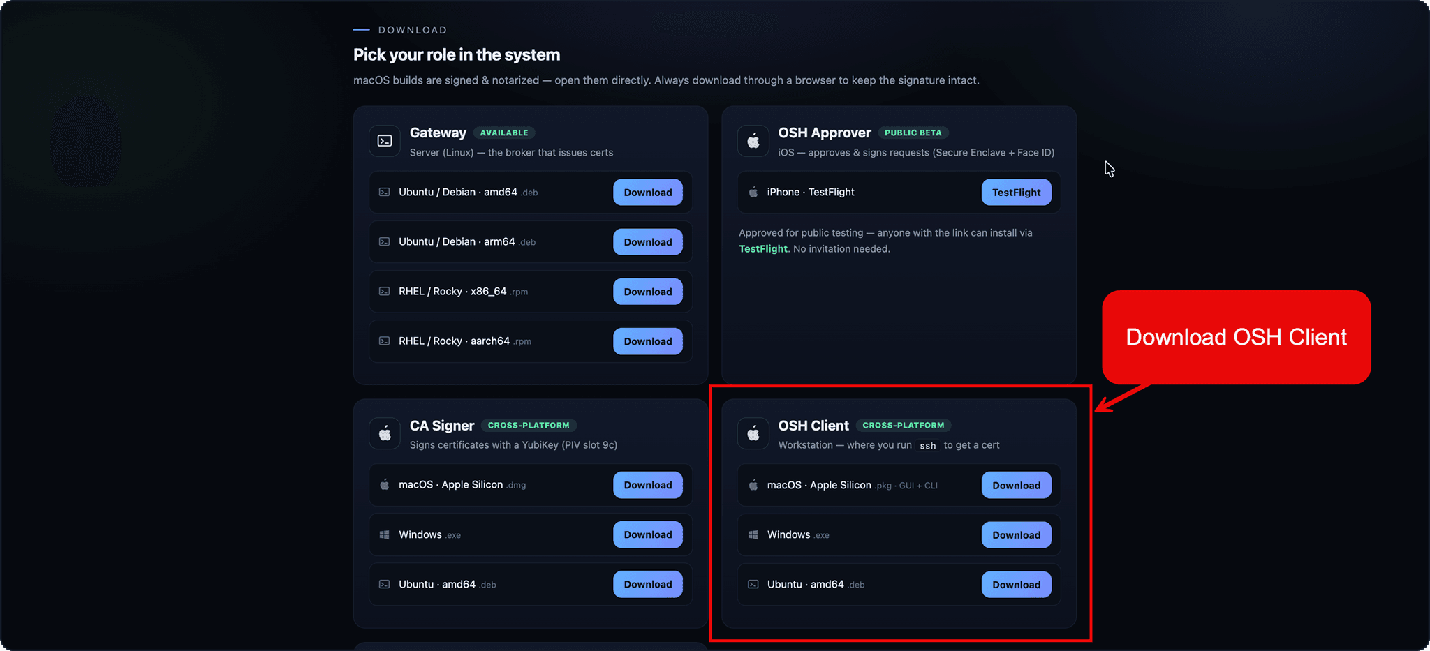Screen dimensions: 1430x651
Task: Click terminal icon beside RHEL / Rocky x86_64
Action: click(384, 291)
